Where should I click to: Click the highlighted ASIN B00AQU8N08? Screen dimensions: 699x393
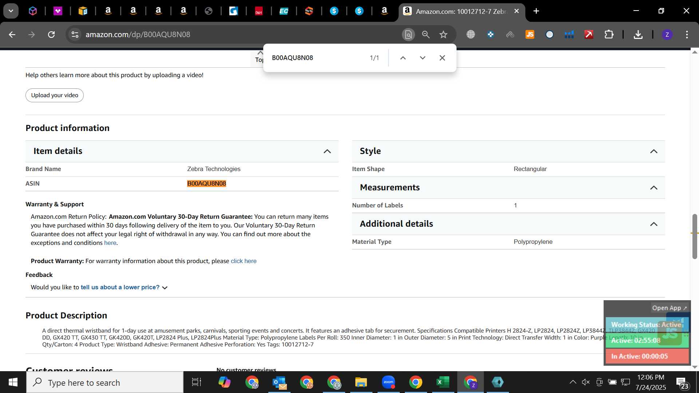tap(206, 184)
